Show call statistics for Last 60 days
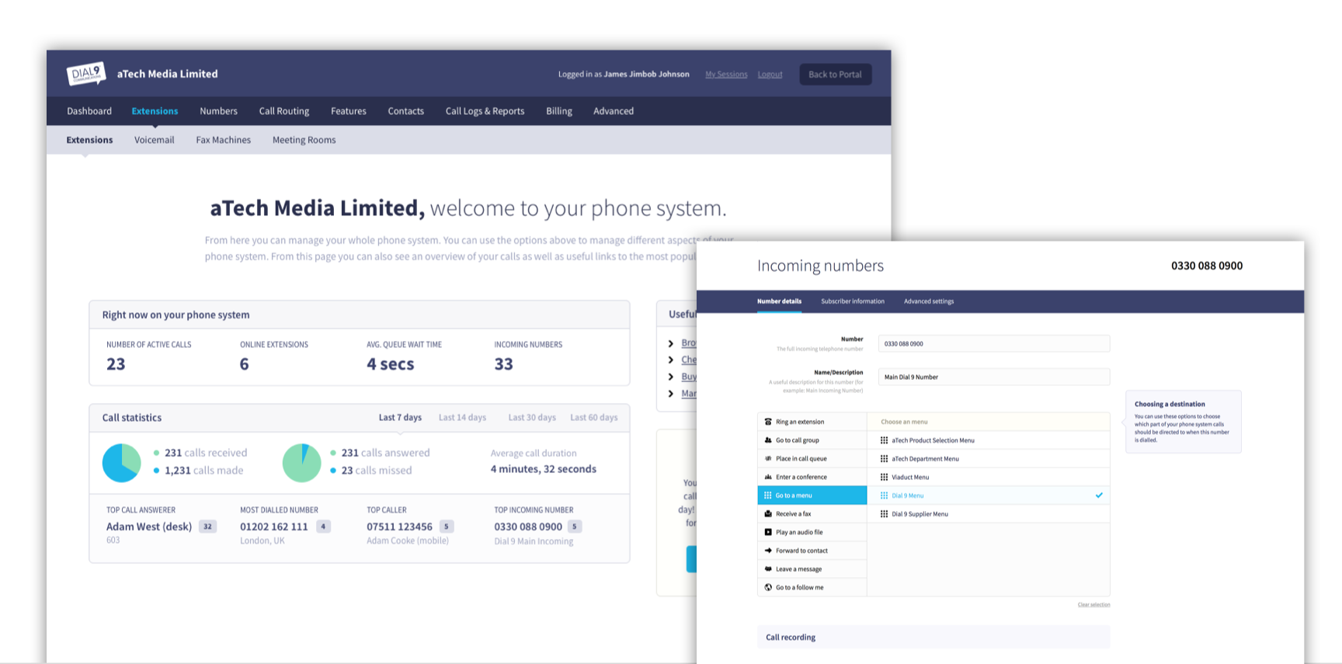Viewport: 1342px width, 664px height. point(594,418)
